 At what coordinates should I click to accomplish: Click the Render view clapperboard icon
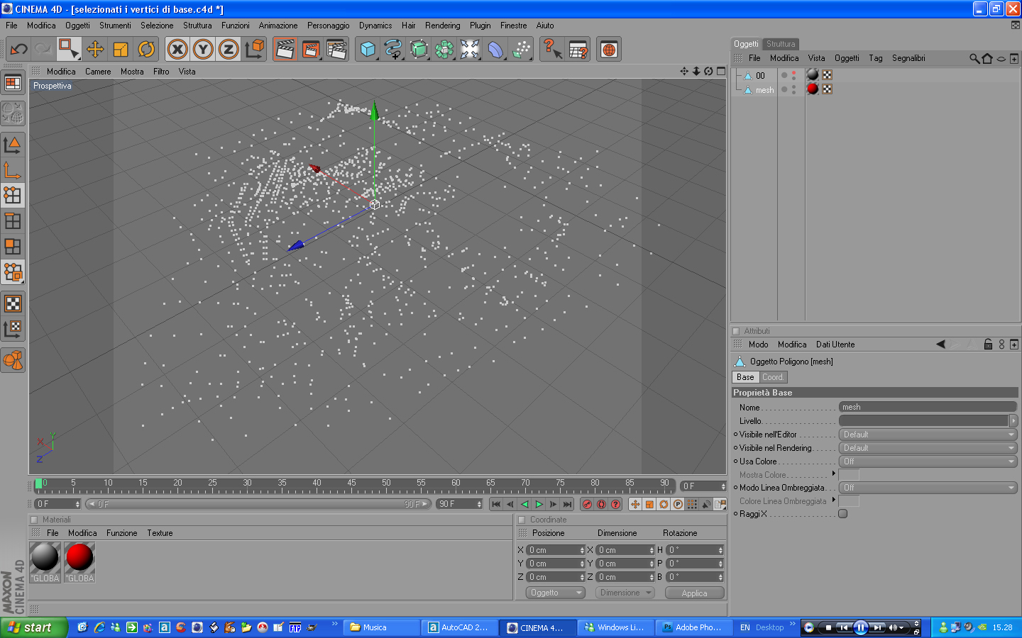click(x=285, y=50)
